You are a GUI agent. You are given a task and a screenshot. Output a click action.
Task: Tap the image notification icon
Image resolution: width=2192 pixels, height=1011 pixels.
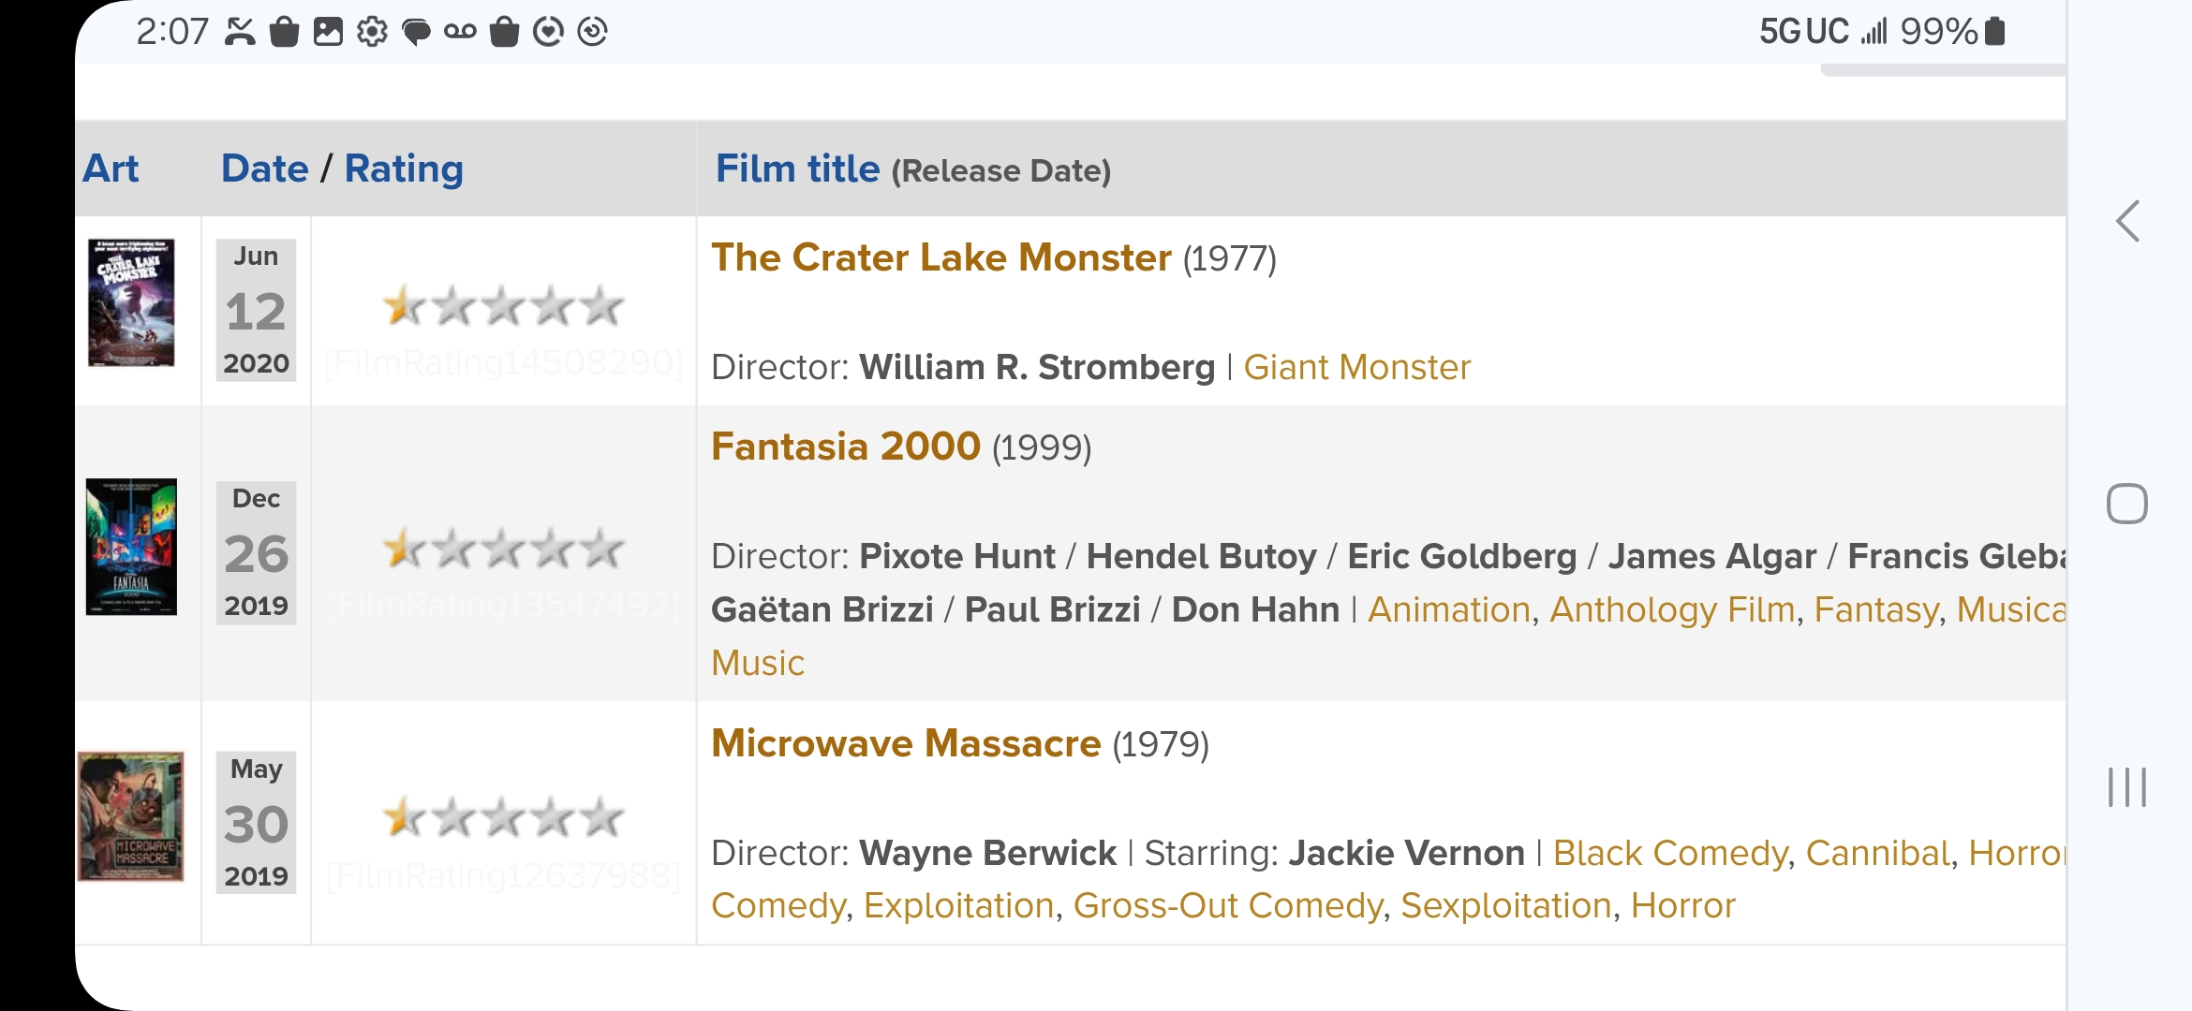pos(328,32)
